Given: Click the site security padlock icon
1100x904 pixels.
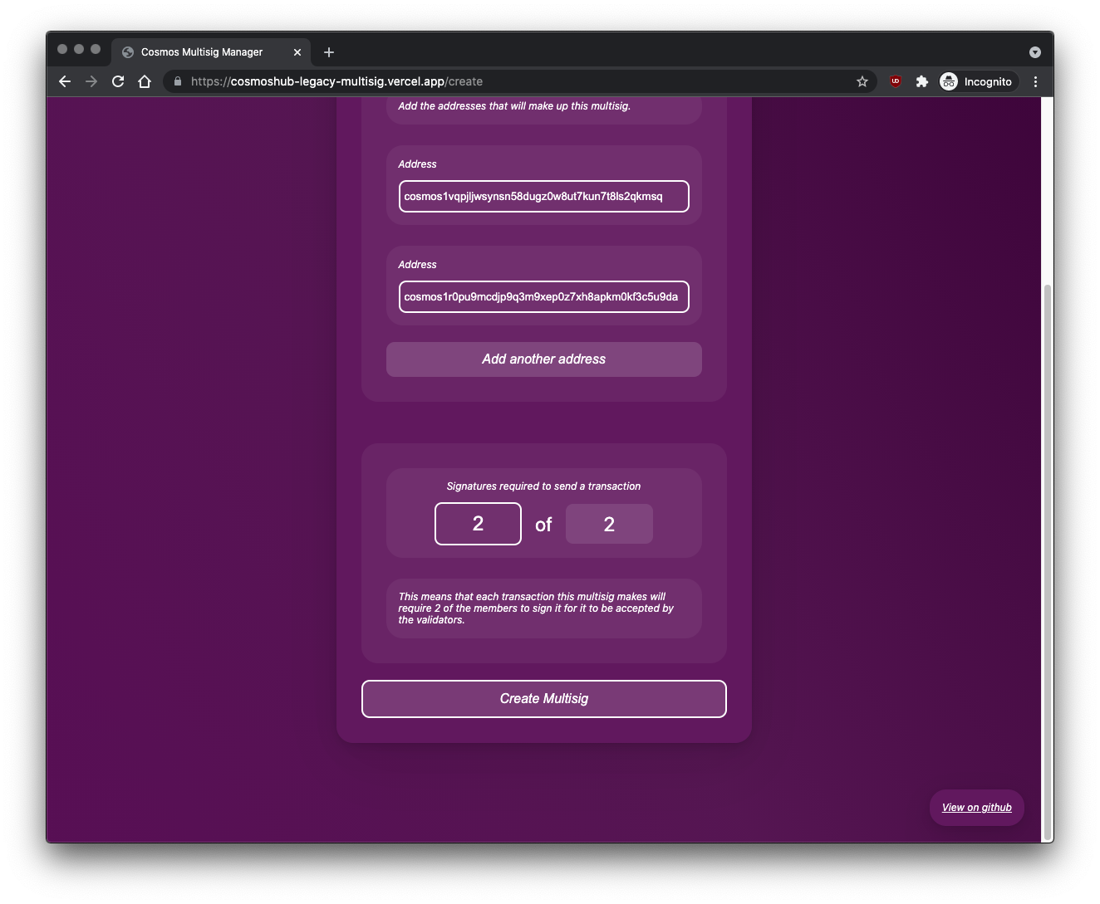Looking at the screenshot, I should pyautogui.click(x=176, y=81).
